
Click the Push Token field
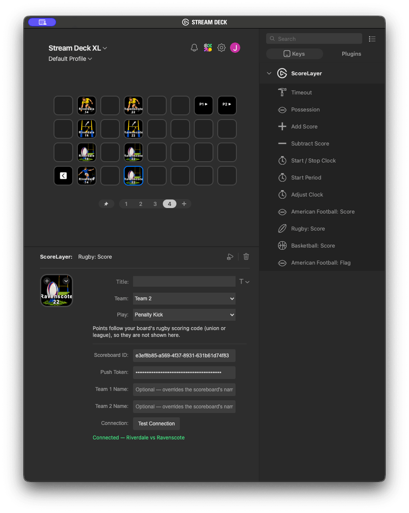point(184,373)
